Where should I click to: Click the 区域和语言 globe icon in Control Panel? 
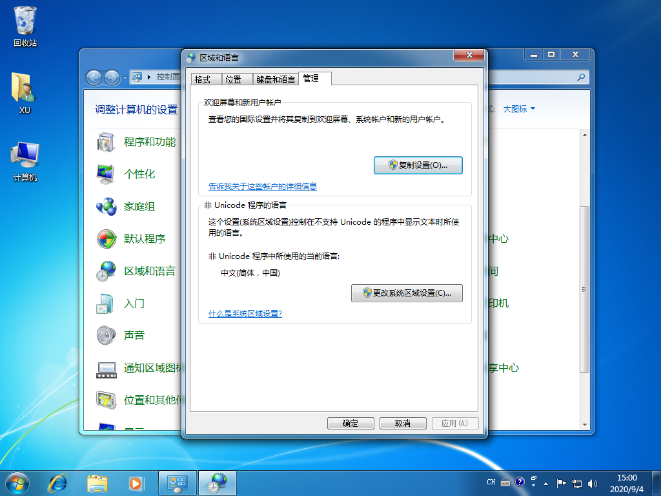pyautogui.click(x=106, y=271)
